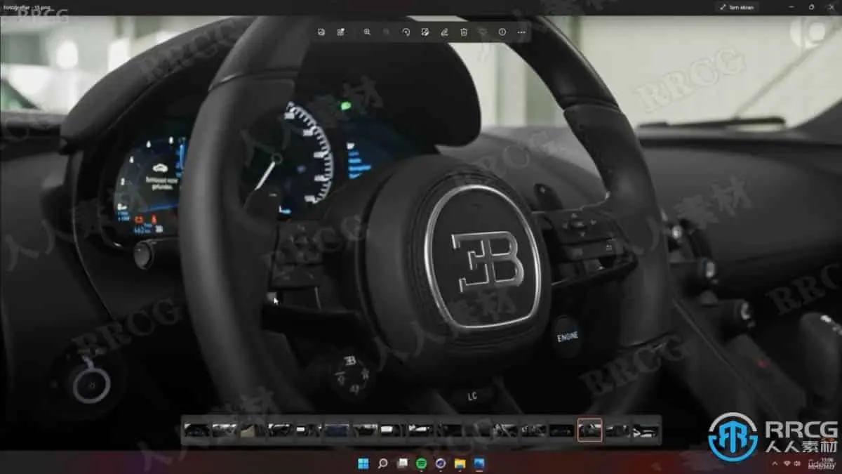Expand hidden system tray icons chevron
This screenshot has height=474, width=842.
click(775, 463)
